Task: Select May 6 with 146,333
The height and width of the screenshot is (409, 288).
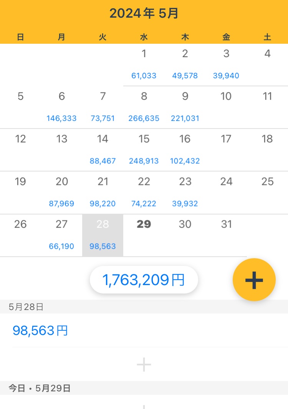Action: (61, 107)
